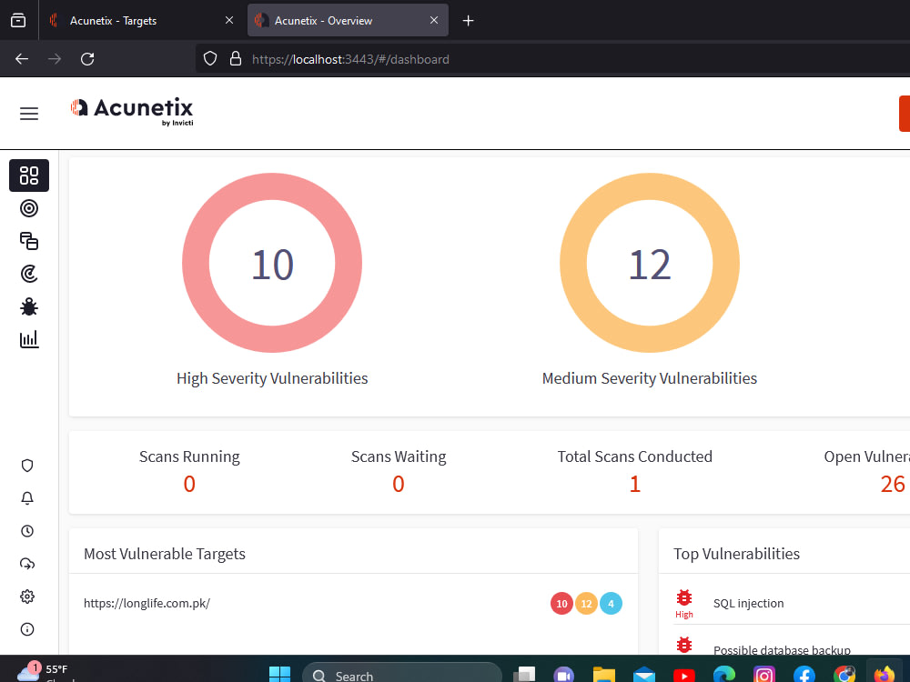Open Reports using the bar chart icon

28,338
